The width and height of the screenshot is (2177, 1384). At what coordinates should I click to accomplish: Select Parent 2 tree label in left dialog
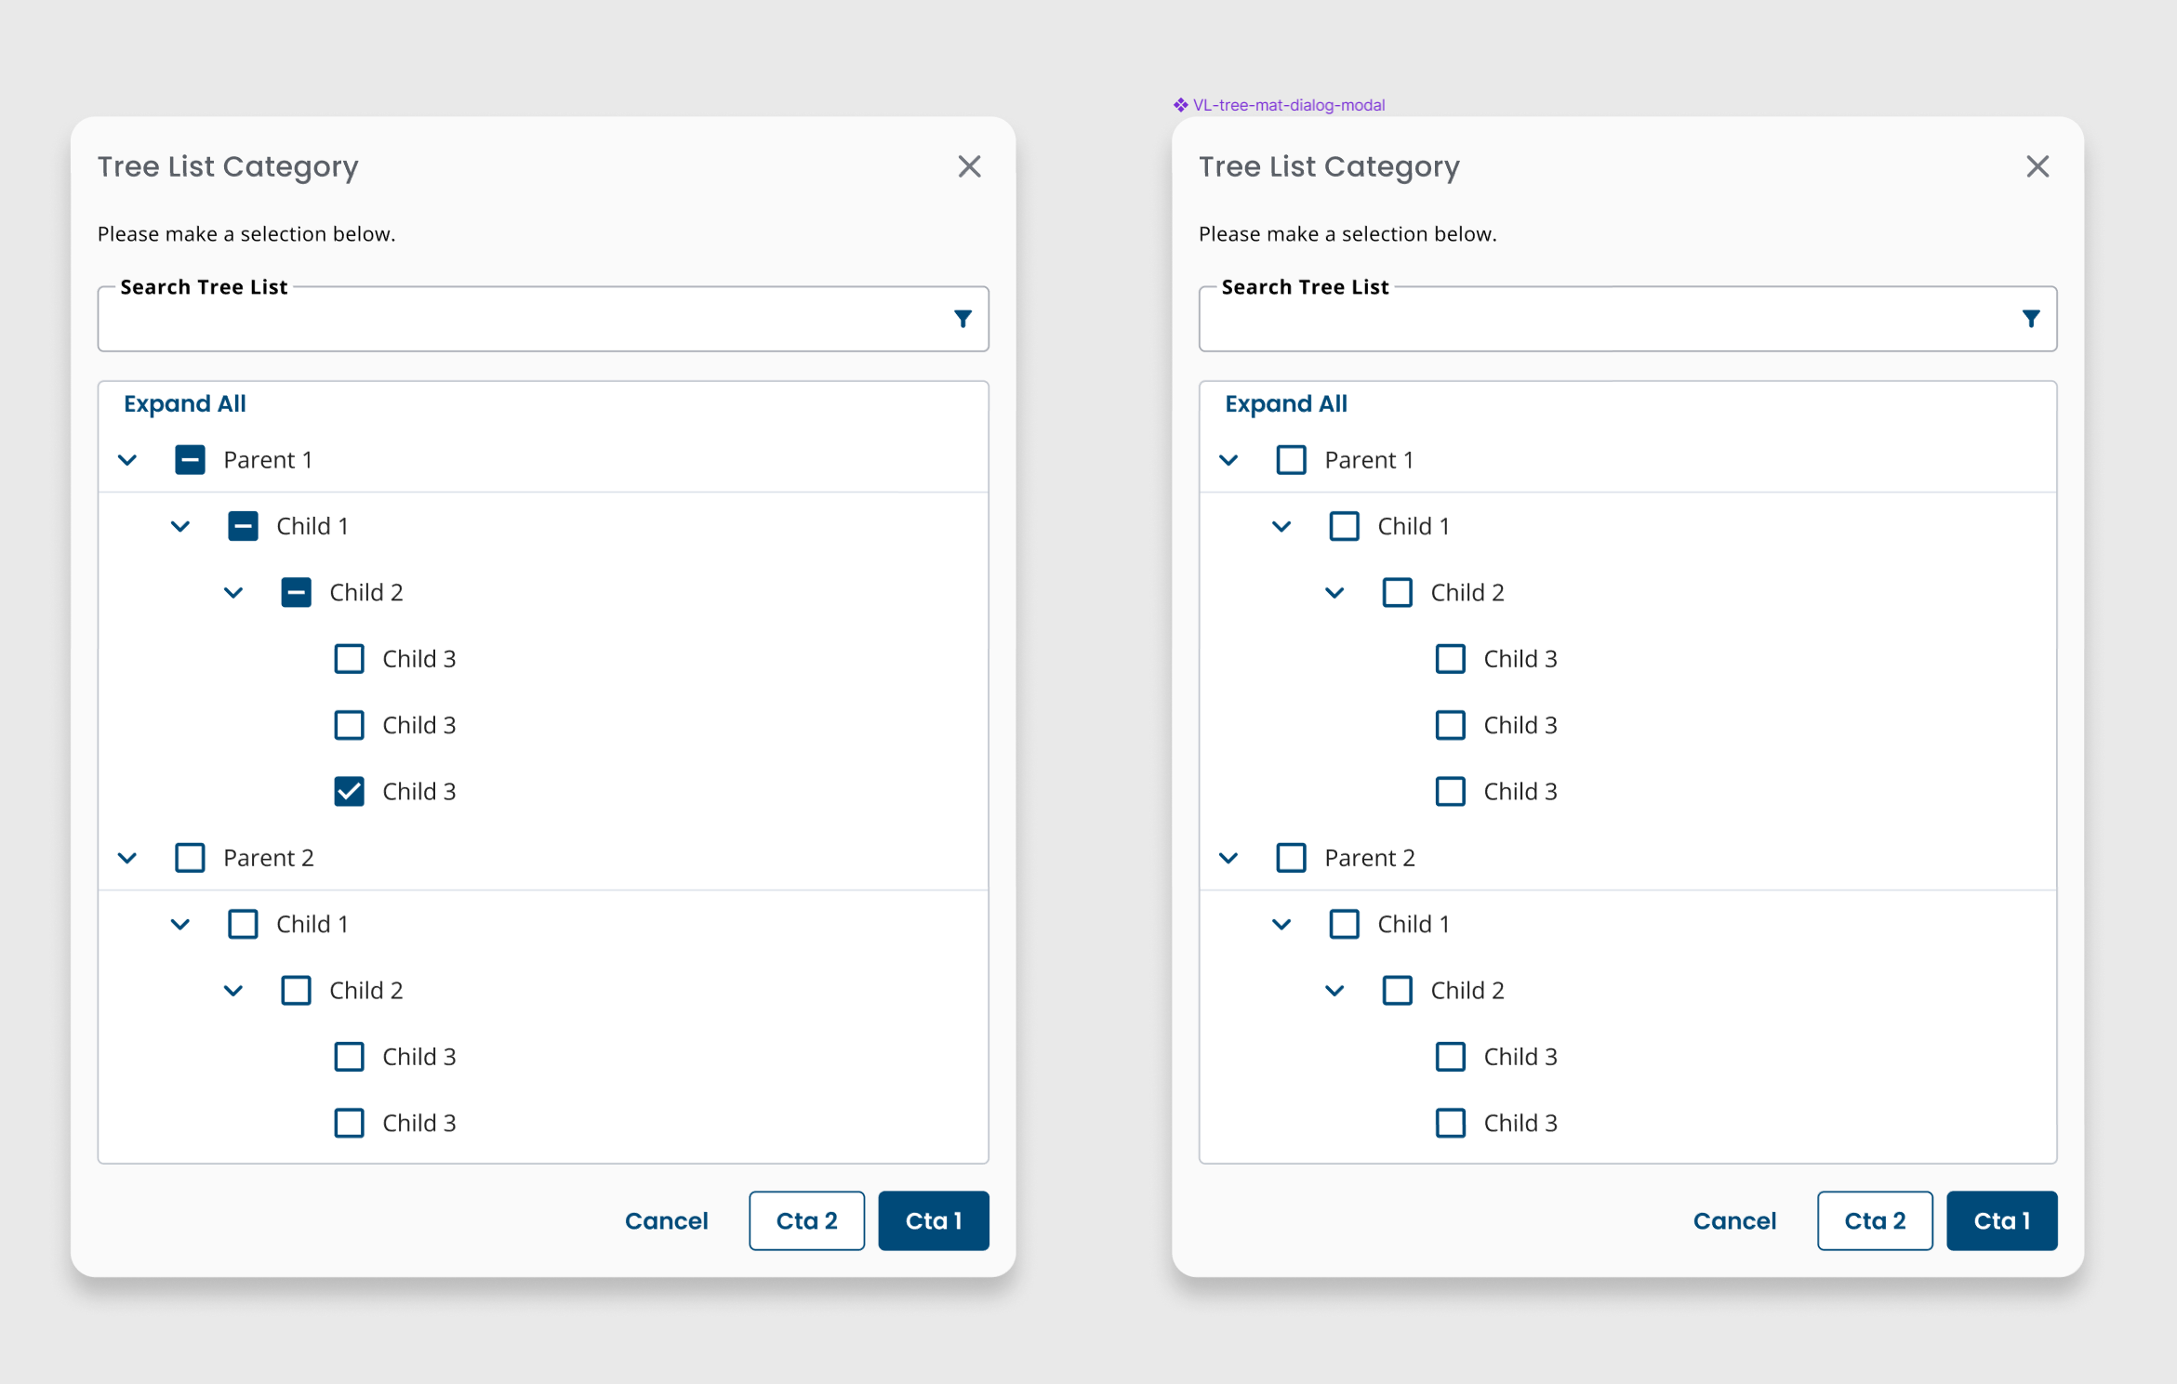click(x=268, y=857)
